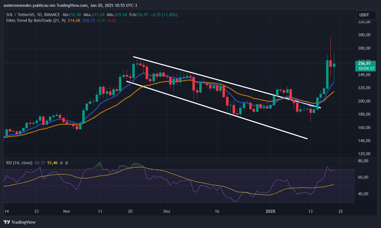Viewport: 381px width, 228px height.
Task: Click the EMAs Trend By BeloTrade legend
Action: coord(36,20)
